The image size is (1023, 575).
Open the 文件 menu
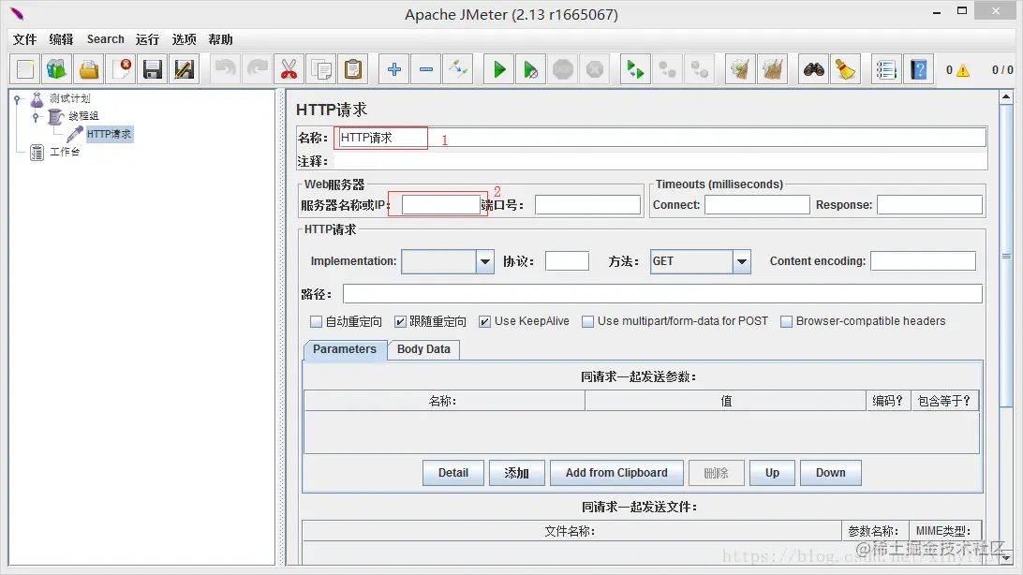pos(24,39)
